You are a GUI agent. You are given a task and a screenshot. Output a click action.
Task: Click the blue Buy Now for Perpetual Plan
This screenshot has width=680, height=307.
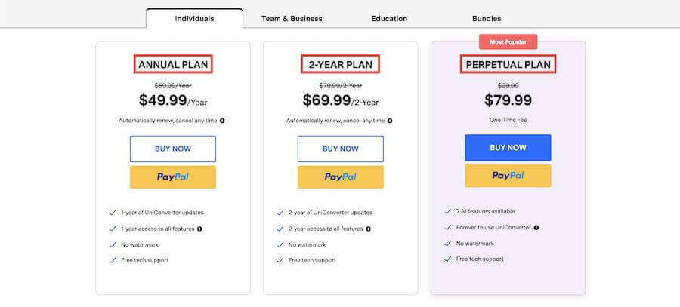pyautogui.click(x=508, y=148)
